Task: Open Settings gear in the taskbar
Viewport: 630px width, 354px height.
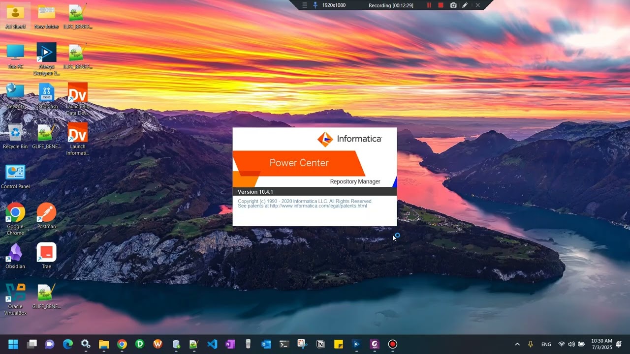Action: click(x=86, y=344)
